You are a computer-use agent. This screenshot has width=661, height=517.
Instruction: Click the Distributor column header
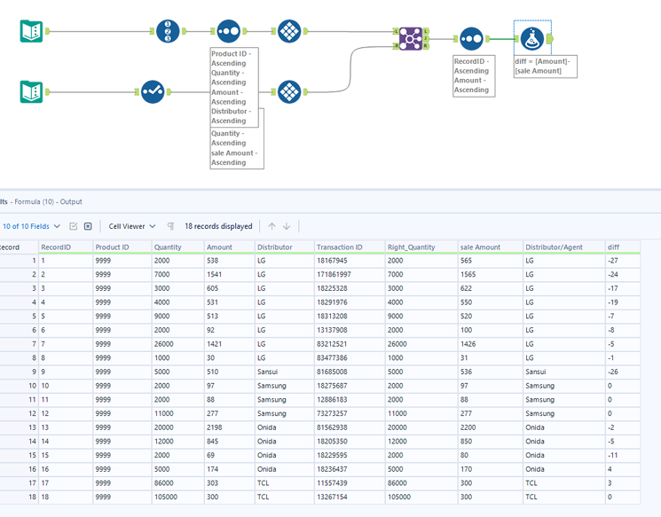tap(285, 247)
